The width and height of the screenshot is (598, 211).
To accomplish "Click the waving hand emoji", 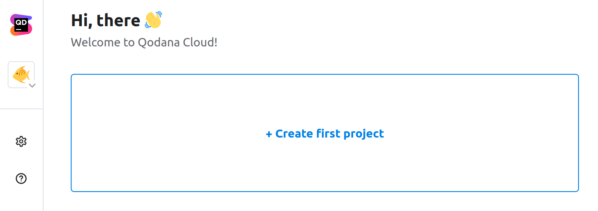I will [x=153, y=20].
